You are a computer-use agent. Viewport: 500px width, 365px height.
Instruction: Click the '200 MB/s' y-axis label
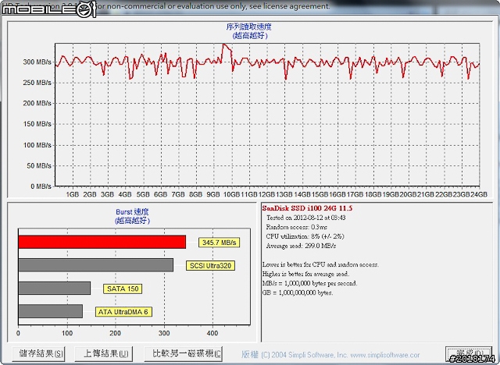tap(37, 104)
